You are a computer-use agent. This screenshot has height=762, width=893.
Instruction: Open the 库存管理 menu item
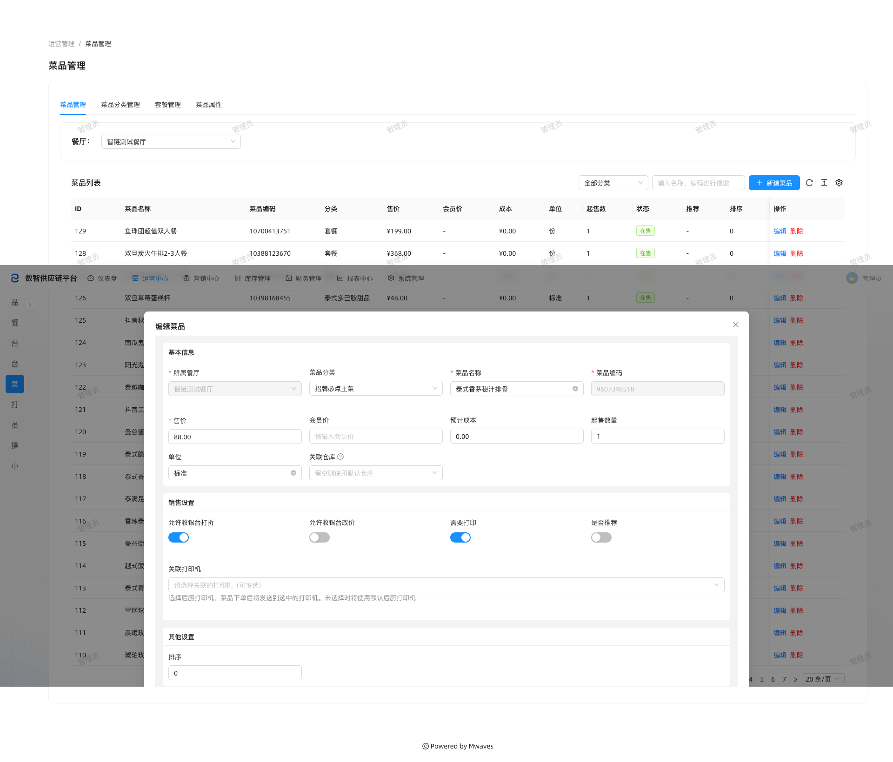pos(253,278)
